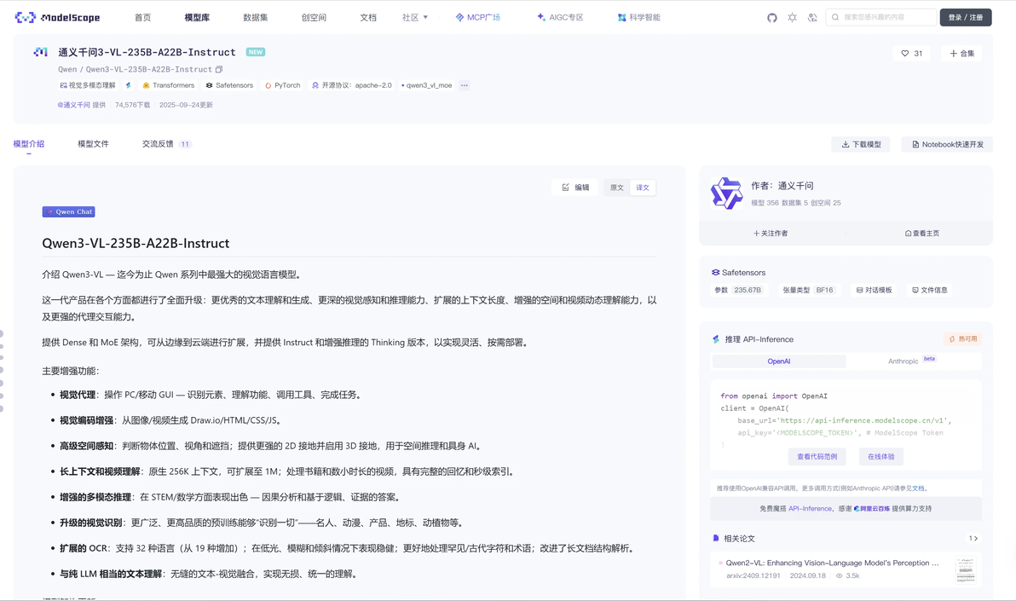Switch to the 模型文件 tab
This screenshot has width=1016, height=601.
pos(93,144)
